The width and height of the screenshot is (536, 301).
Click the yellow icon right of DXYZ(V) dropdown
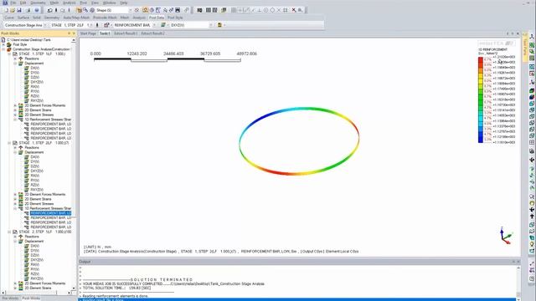coord(219,25)
